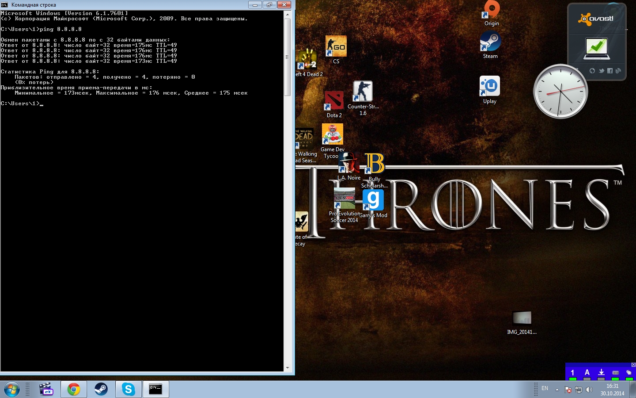Show hidden tray icons arrow
This screenshot has width=636, height=398.
coord(557,390)
